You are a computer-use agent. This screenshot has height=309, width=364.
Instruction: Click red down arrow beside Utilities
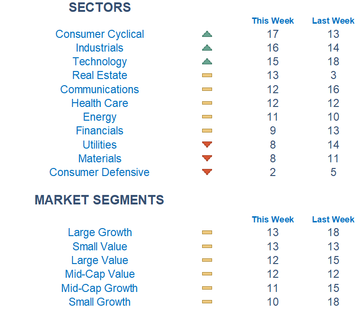[207, 145]
